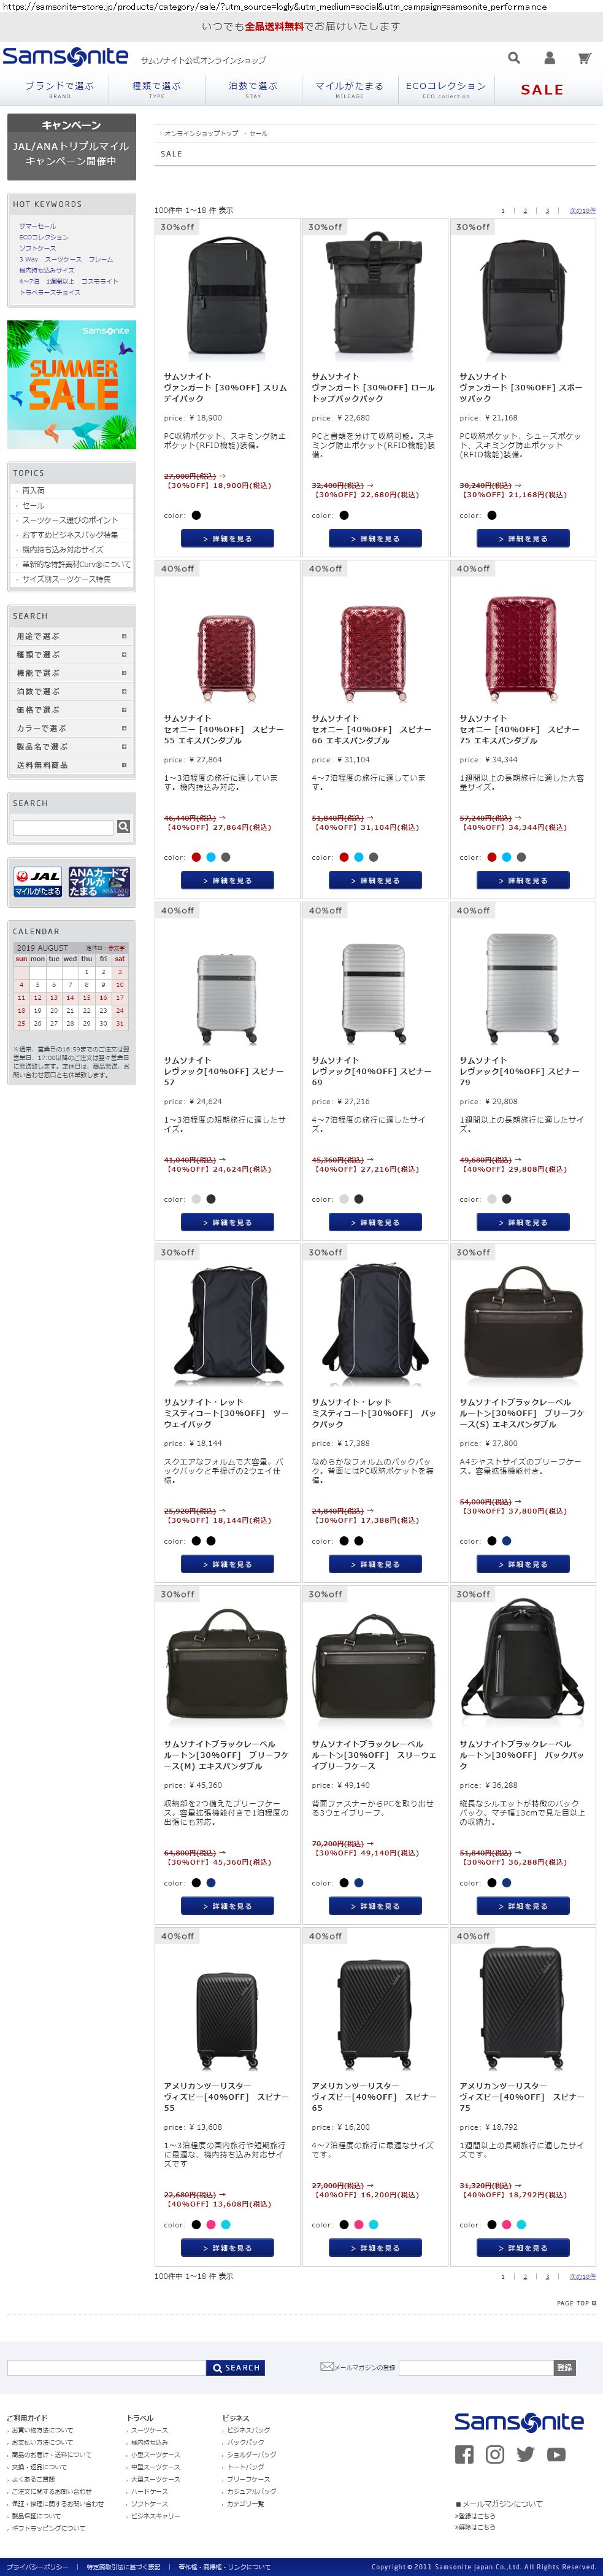Screen dimensions: 603x2576
Task: Expand 泊数で選ぶ in the sidebar search
Action: (x=72, y=691)
